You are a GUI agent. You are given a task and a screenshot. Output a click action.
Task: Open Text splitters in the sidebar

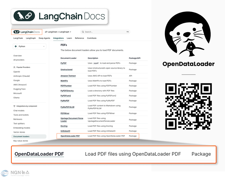pos(19,124)
